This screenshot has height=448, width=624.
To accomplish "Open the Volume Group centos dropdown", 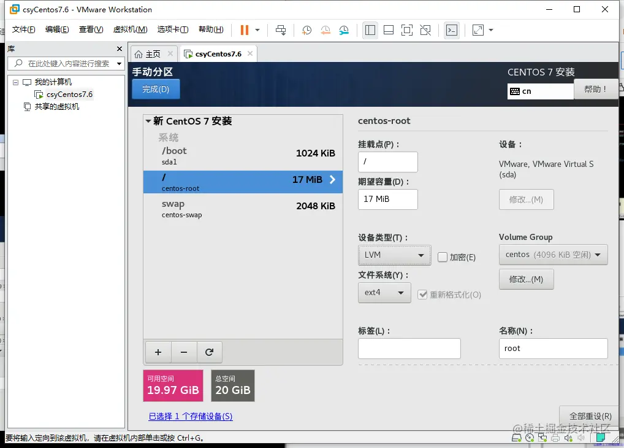I will click(553, 255).
